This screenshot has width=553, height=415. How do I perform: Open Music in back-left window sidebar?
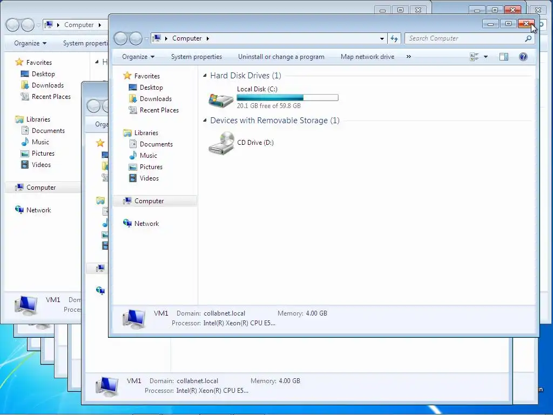(40, 142)
